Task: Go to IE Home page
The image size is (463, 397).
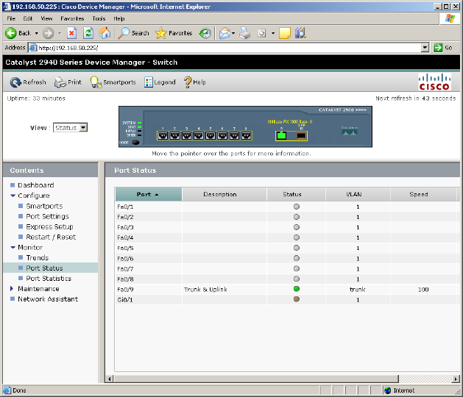Action: 105,33
